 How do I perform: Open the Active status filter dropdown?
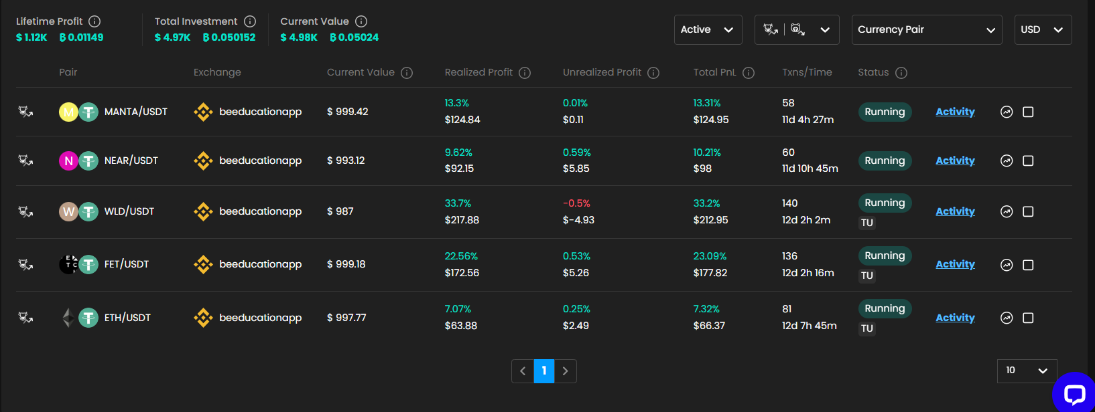(708, 29)
